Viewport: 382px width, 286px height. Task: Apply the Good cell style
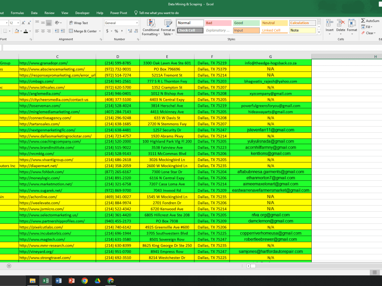tap(246, 23)
